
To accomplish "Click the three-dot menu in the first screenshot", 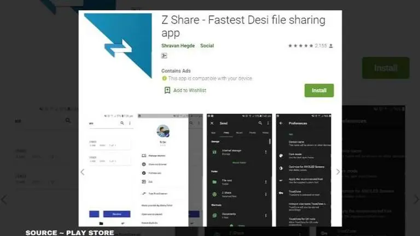I will point(130,123).
